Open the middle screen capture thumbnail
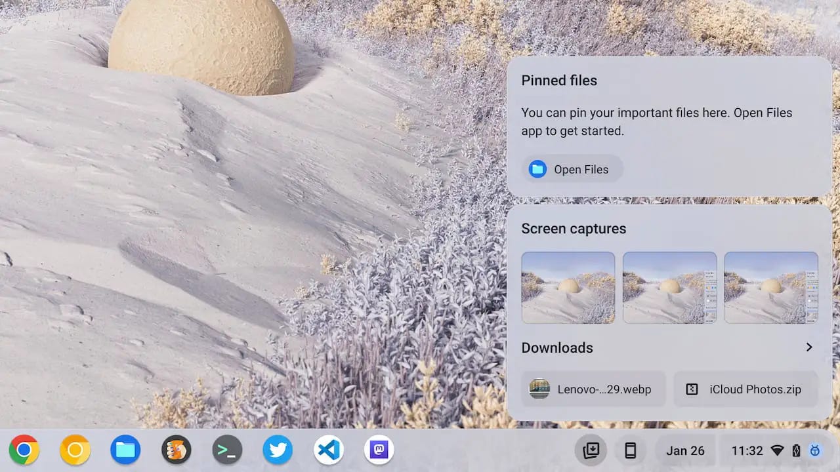 point(669,287)
